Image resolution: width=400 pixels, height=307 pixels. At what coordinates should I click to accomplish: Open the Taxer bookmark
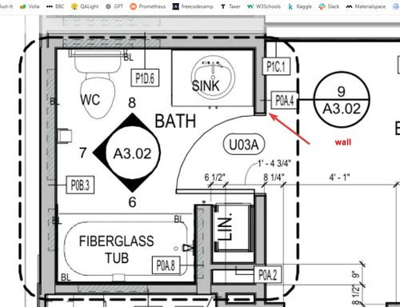click(x=230, y=6)
